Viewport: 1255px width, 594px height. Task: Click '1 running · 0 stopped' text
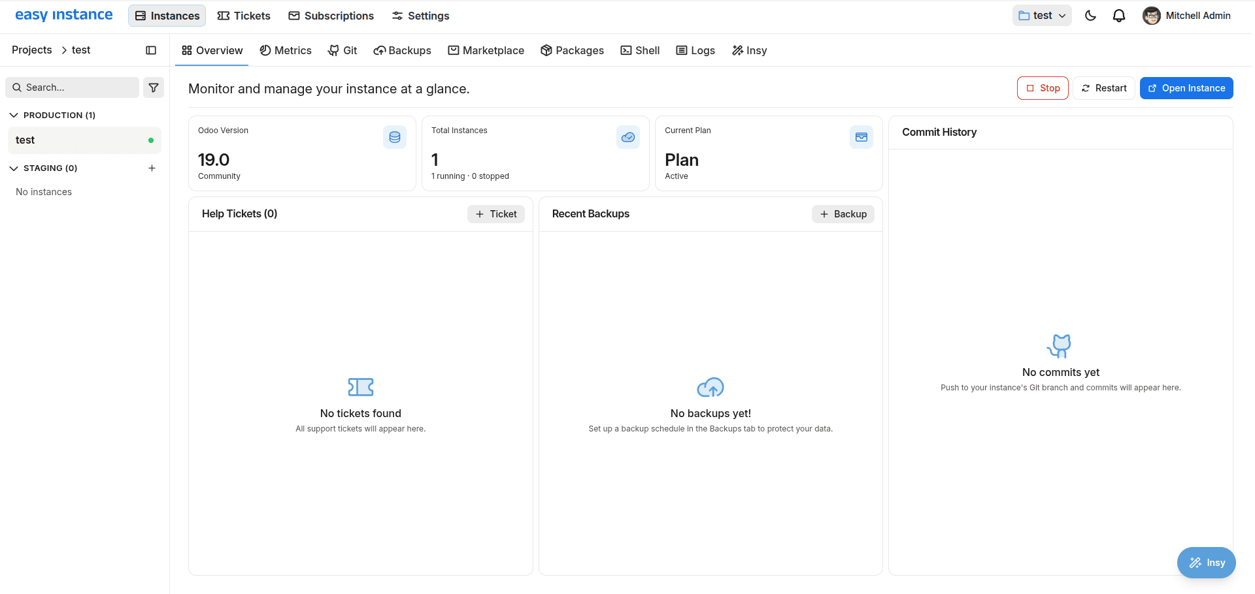[x=470, y=176]
